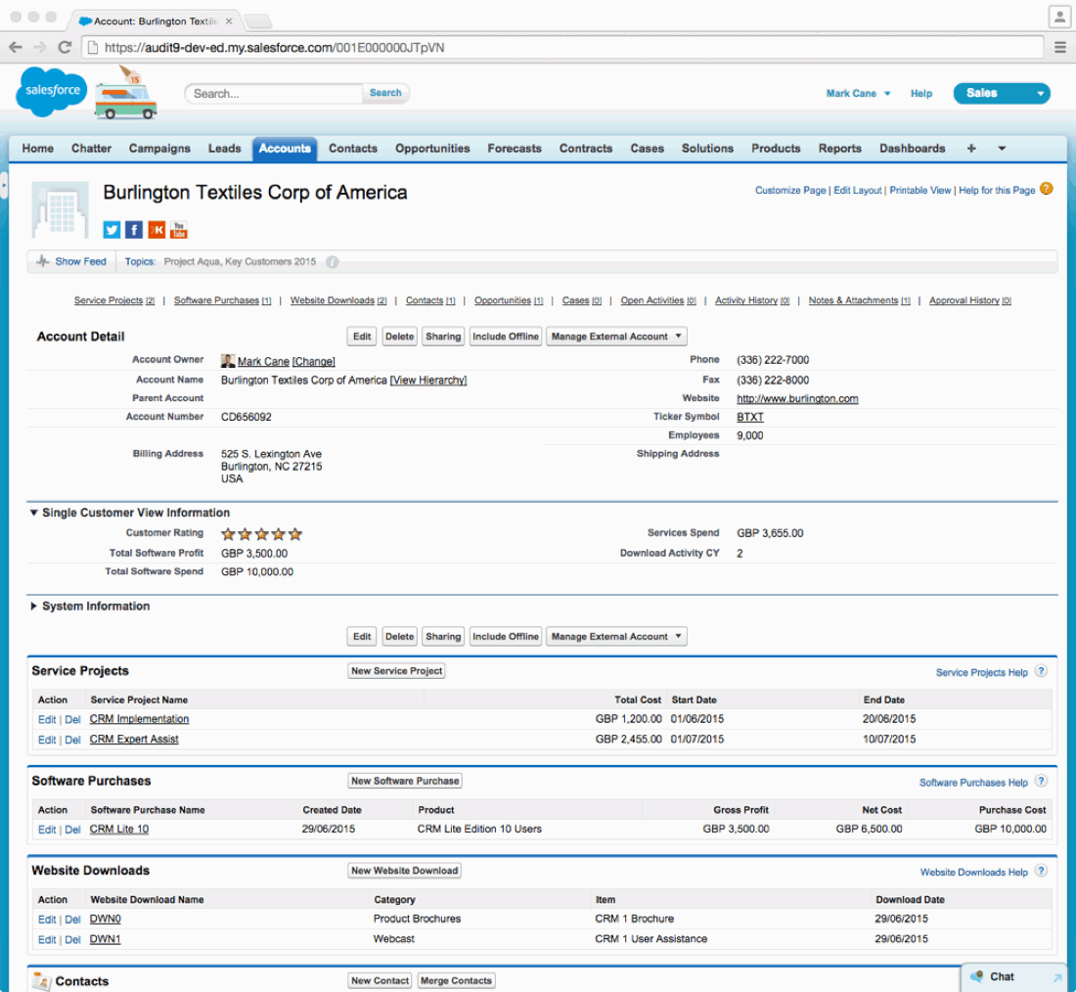1076x992 pixels.
Task: Click the New Software Purchase button
Action: pyautogui.click(x=405, y=781)
